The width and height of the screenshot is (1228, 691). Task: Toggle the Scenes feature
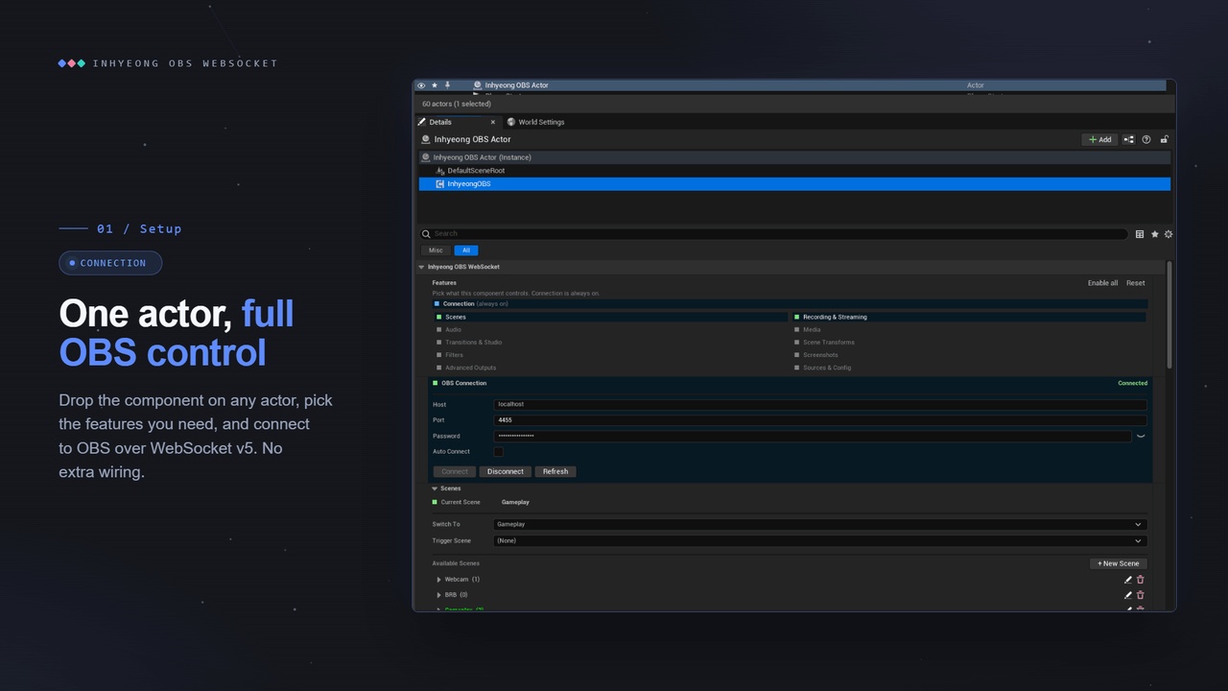[x=610, y=317]
